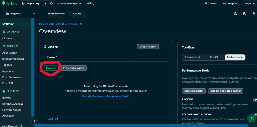
Task: Select the Resources (3) toolbar tab
Action: click(192, 57)
